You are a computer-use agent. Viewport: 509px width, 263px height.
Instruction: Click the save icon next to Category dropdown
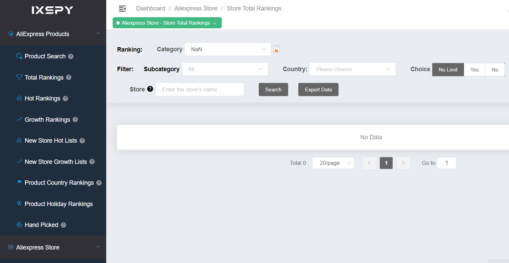(x=276, y=49)
